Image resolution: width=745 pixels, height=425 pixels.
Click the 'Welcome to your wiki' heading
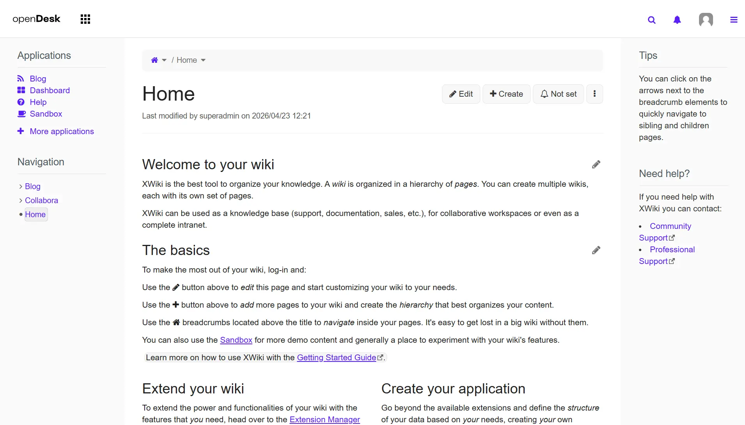(208, 165)
